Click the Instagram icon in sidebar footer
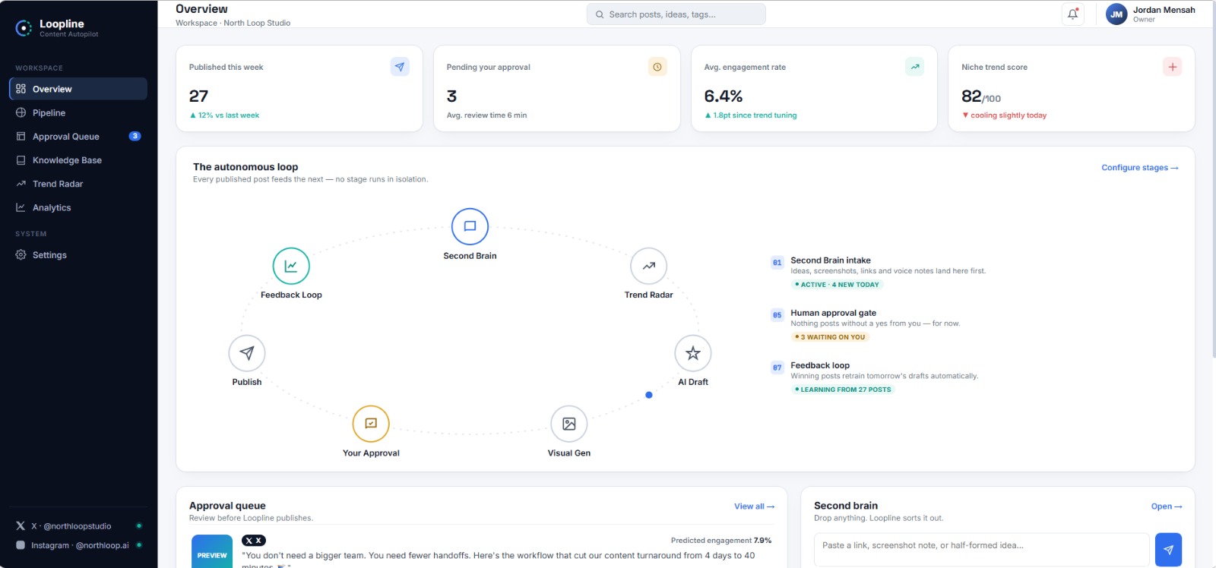The height and width of the screenshot is (568, 1216). [21, 545]
